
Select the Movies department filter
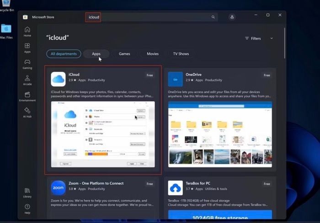pyautogui.click(x=153, y=53)
